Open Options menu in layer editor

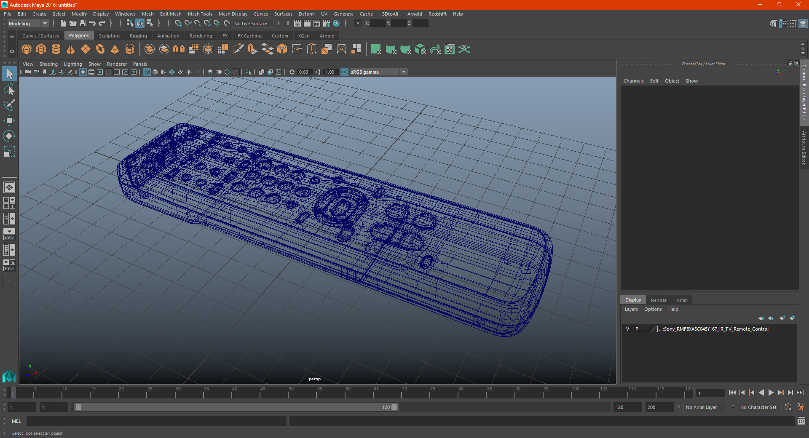click(x=653, y=309)
